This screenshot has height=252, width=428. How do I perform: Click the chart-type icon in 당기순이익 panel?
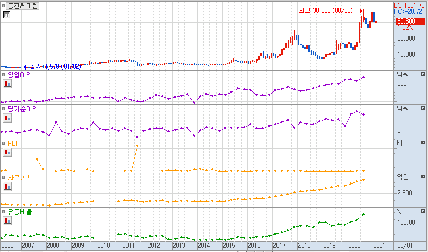[x=7, y=118]
